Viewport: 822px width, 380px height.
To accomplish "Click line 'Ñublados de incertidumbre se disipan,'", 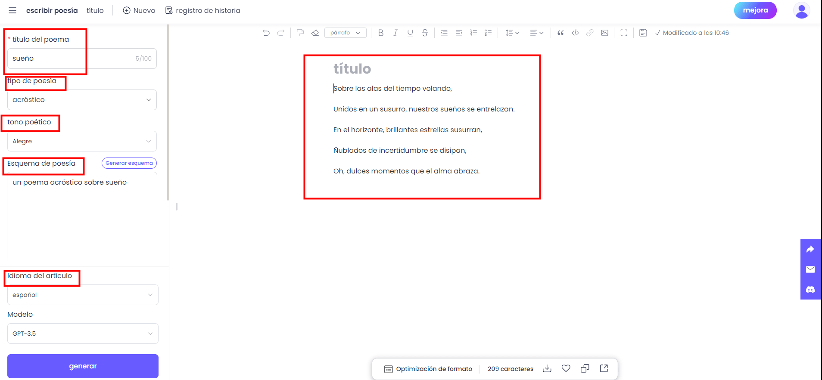I will 400,150.
